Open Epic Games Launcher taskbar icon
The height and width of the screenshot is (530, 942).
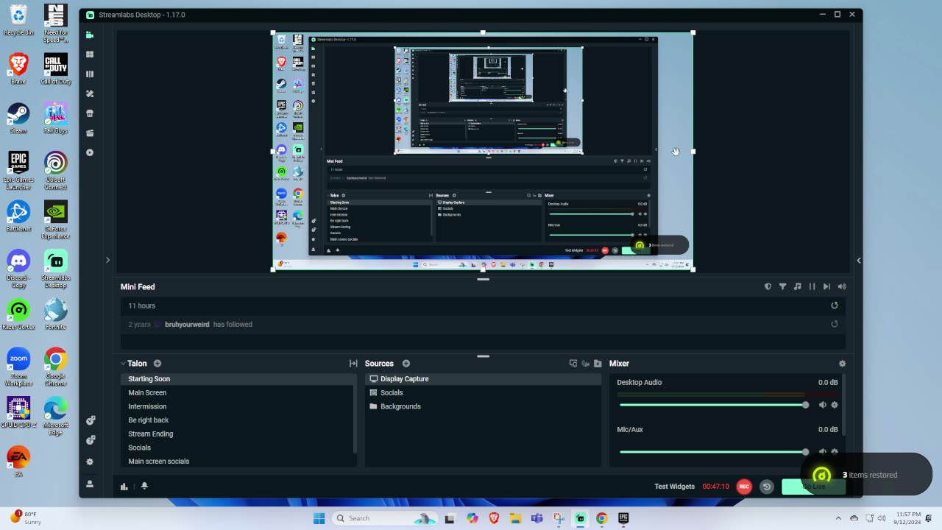coord(623,518)
